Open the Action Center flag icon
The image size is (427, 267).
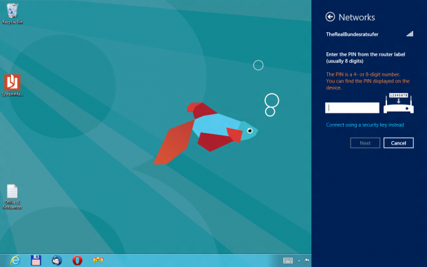point(307,261)
